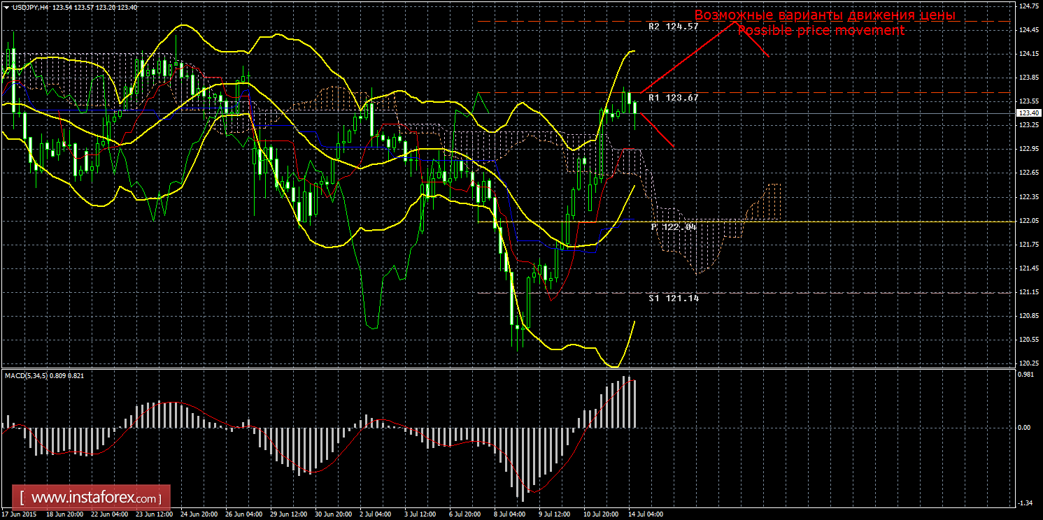Click the Russian 'Возможные варианты движения цены' caption

coord(825,15)
